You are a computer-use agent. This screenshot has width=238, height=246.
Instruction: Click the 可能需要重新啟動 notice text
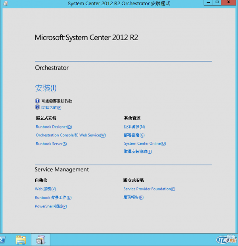click(x=57, y=101)
